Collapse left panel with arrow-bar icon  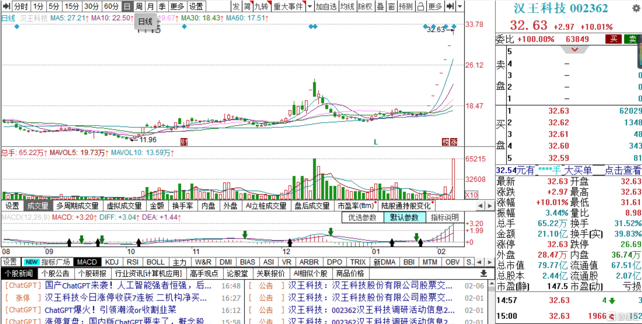6,6
